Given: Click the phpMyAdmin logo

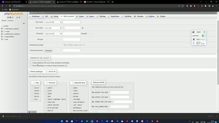Looking at the screenshot, I should click(x=14, y=14).
